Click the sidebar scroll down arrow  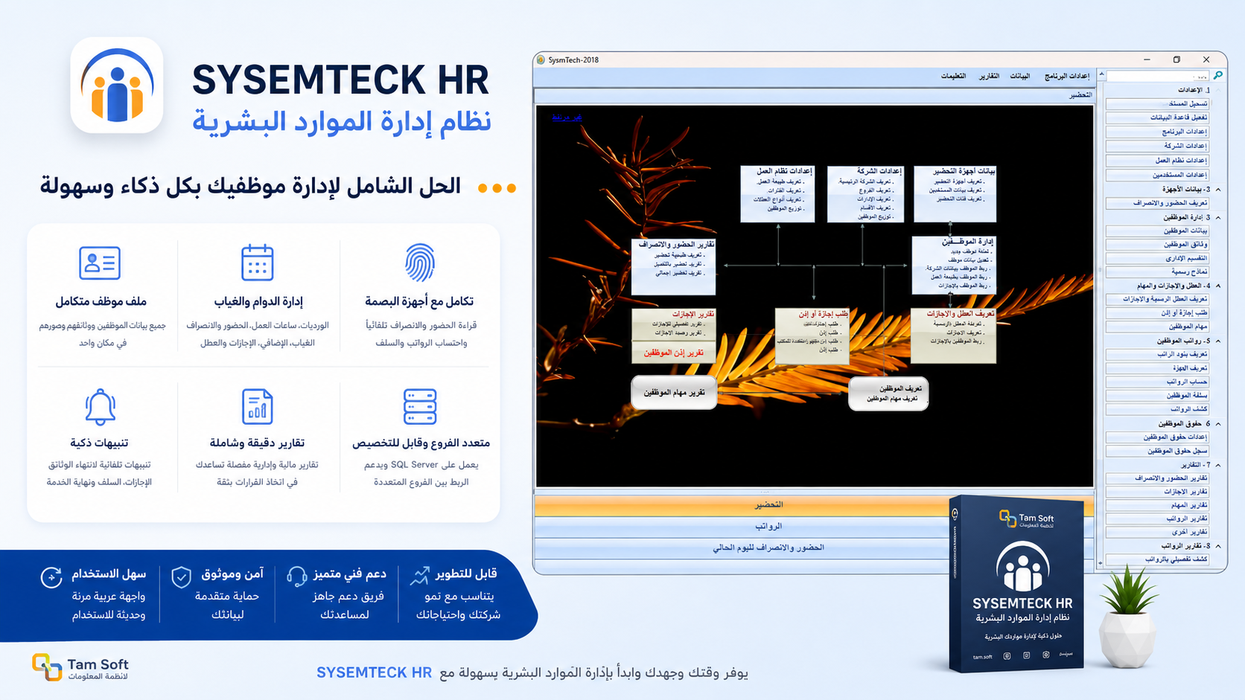pos(1101,564)
